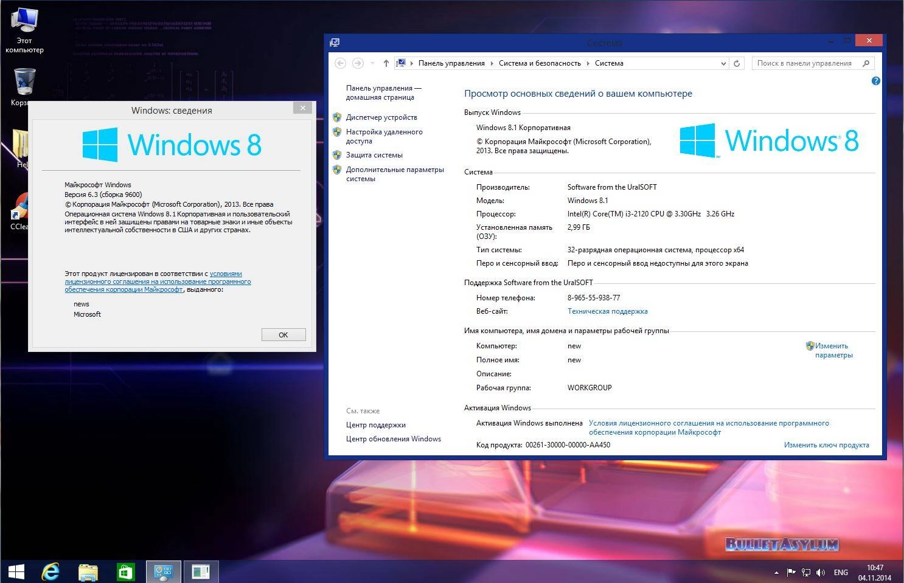Go back in System window
This screenshot has width=904, height=583.
tap(341, 63)
